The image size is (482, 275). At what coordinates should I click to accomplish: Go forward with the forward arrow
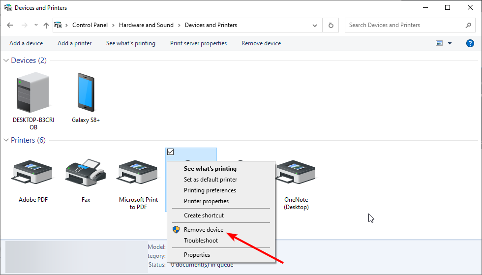tap(24, 25)
